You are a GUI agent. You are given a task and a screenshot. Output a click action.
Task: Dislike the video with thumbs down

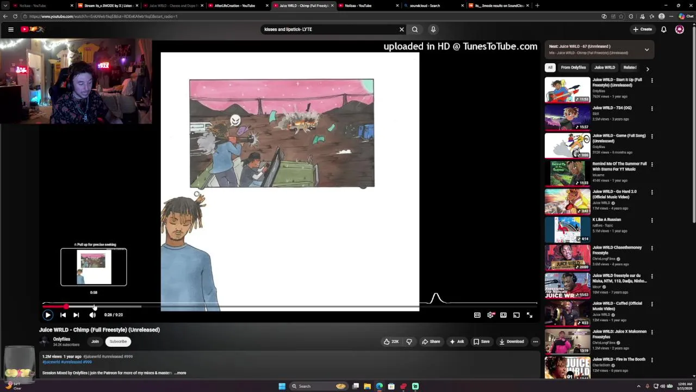click(x=409, y=341)
